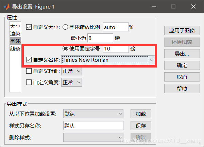The height and width of the screenshot is (147, 204).
Task: Click the MATLAB logo icon in the title bar
Action: 7,6
